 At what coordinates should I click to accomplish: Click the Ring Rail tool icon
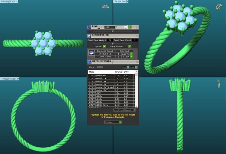coord(89,27)
